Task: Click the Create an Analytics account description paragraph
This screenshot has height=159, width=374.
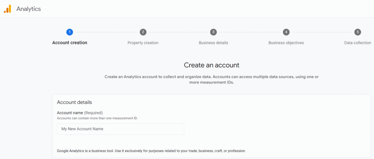Action: 211,80
